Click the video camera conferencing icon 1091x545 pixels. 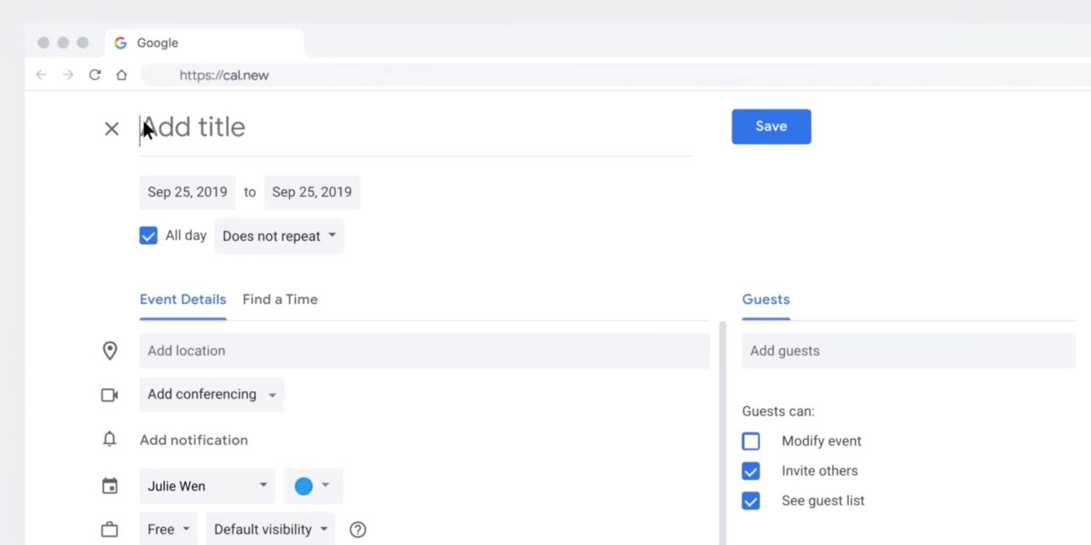(110, 395)
